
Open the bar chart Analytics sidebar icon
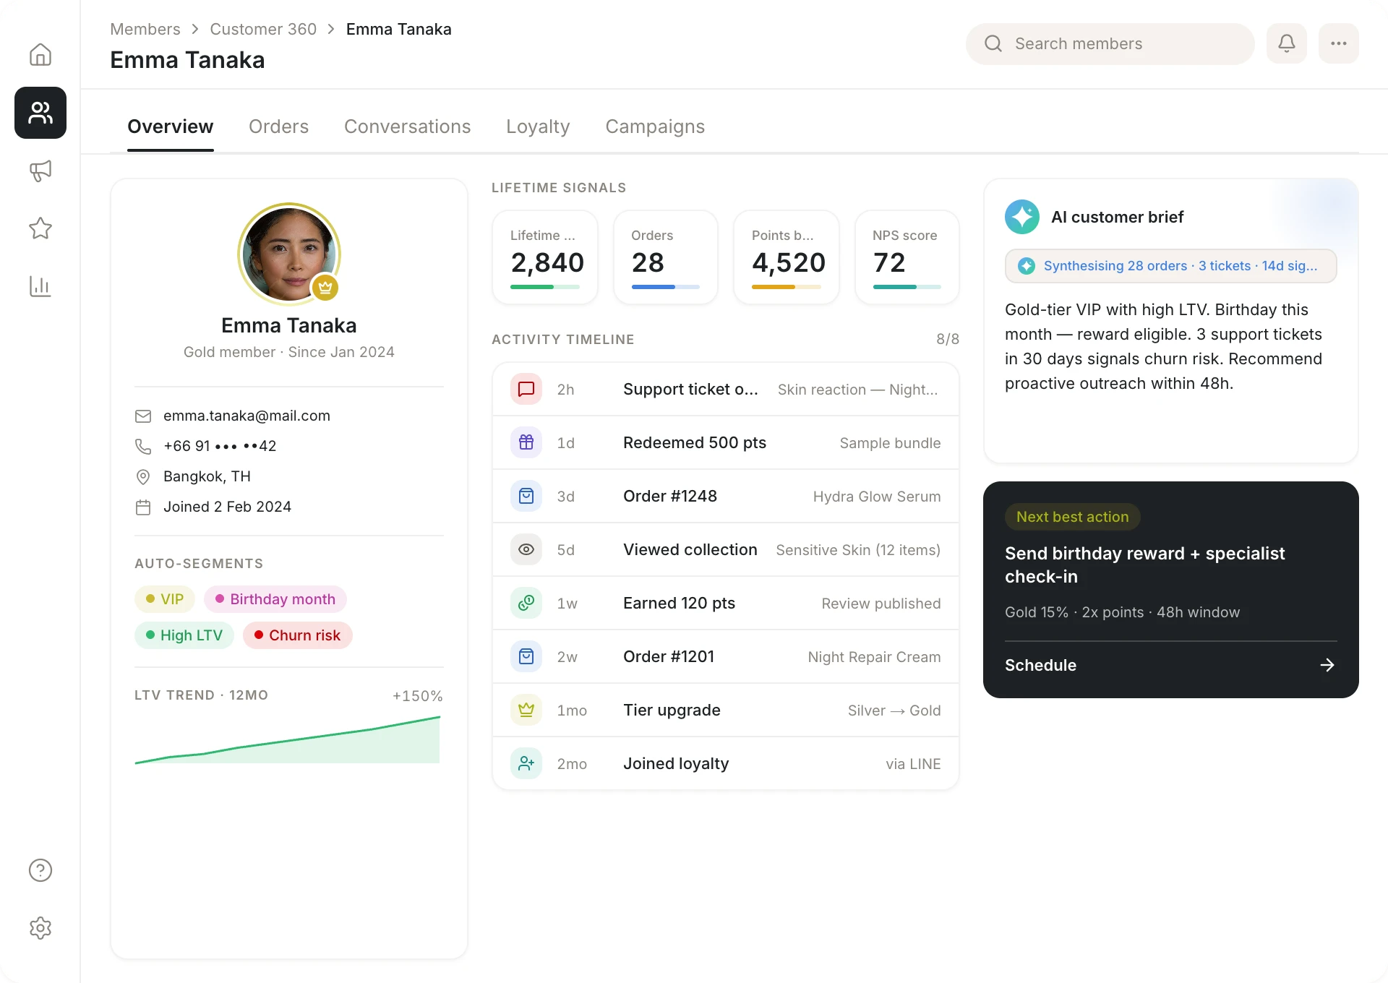pos(40,286)
